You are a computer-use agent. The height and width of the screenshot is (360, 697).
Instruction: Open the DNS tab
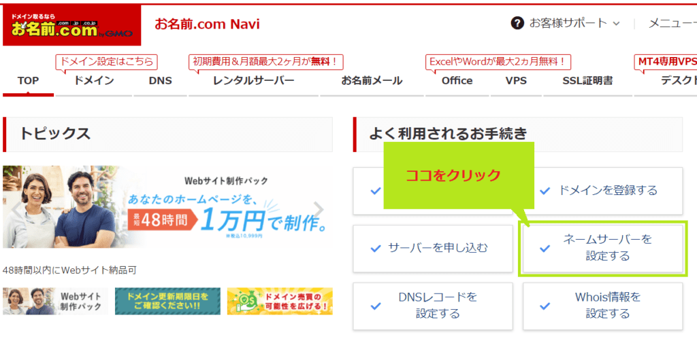(x=161, y=81)
